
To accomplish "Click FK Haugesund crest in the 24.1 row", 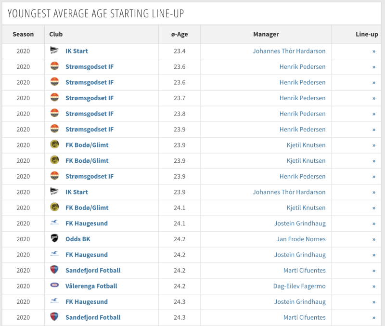I will coord(54,223).
